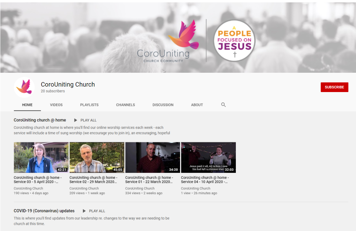Open the 'COVID-19 (Coronavirus) updates' section title
Image resolution: width=356 pixels, height=231 pixels.
click(x=44, y=211)
